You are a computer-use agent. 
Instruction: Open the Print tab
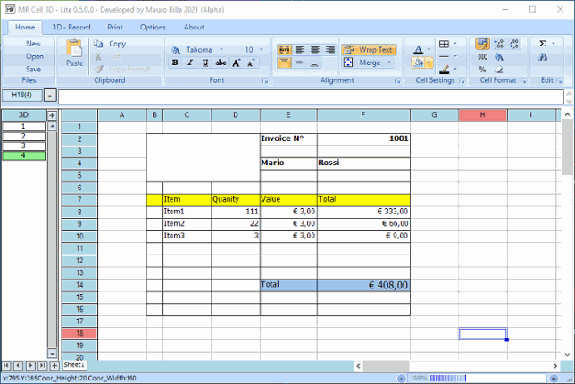tap(115, 27)
